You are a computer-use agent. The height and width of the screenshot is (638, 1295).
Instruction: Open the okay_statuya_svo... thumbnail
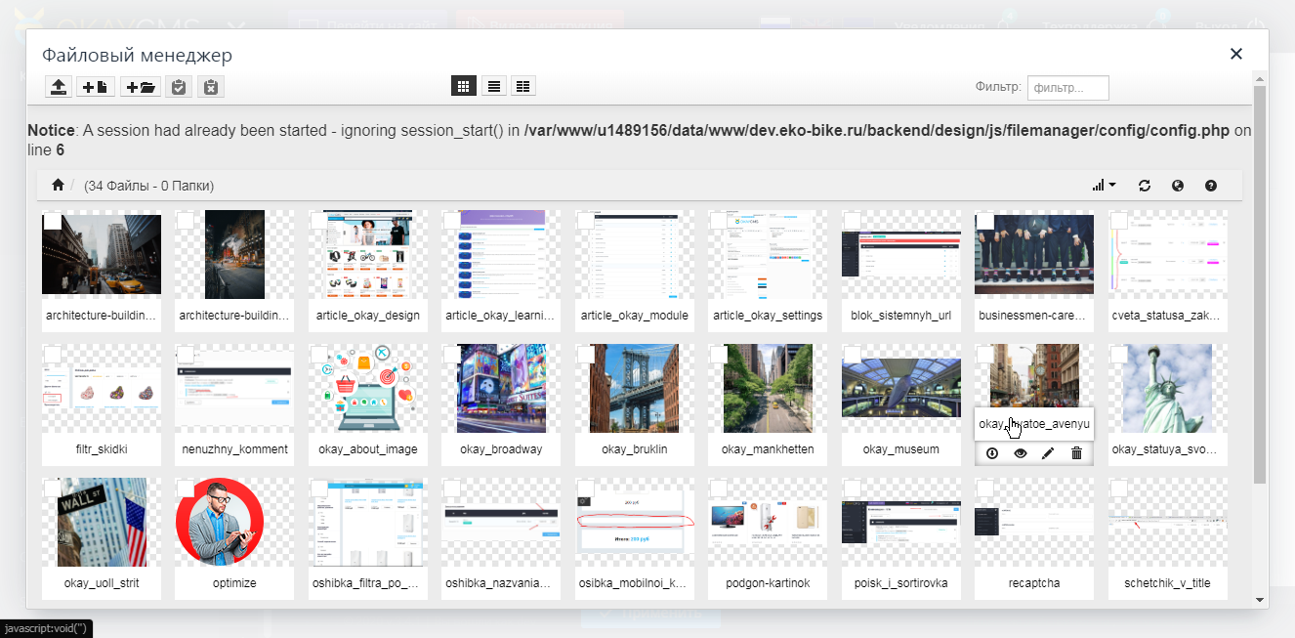click(1167, 388)
